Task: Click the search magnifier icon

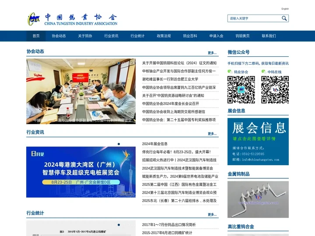Action: (284, 18)
